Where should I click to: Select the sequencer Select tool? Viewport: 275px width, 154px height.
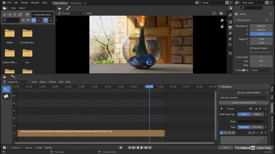(6, 89)
